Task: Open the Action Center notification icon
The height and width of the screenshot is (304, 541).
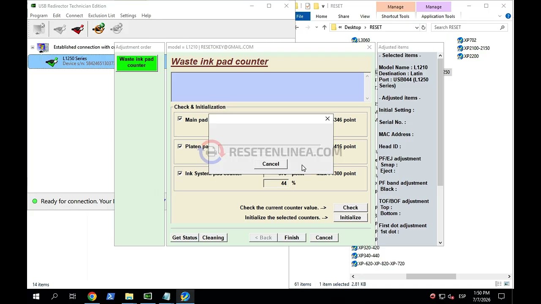Action: click(x=501, y=296)
